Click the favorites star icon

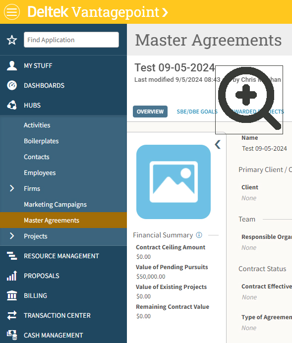click(x=12, y=40)
